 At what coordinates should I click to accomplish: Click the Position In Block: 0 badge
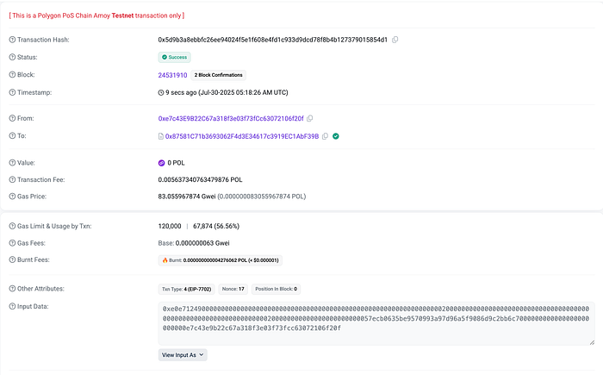tap(277, 289)
